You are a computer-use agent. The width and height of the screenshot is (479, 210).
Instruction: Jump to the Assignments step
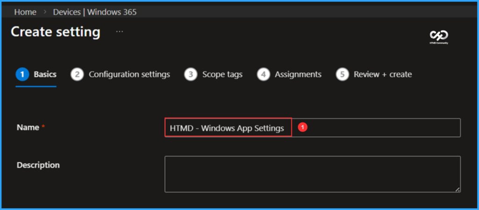(x=289, y=74)
